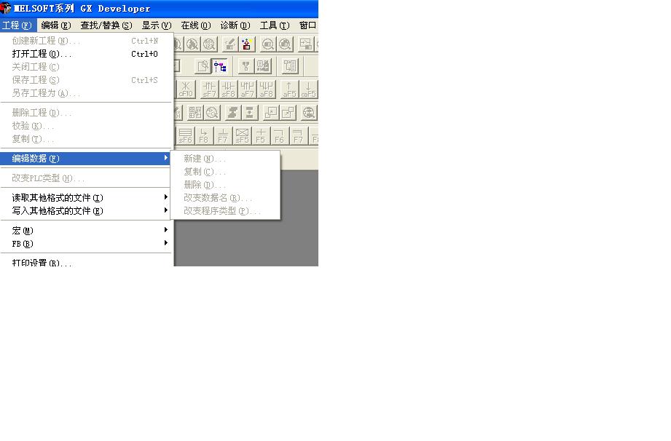Click the colorful program-check wizard toolbar icon
Image resolution: width=671 pixels, height=441 pixels.
tap(246, 44)
